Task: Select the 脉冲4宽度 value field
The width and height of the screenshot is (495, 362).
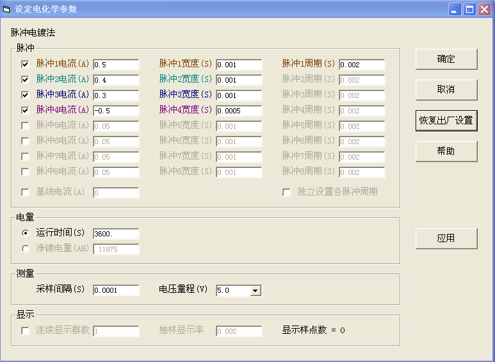Action: (x=239, y=111)
